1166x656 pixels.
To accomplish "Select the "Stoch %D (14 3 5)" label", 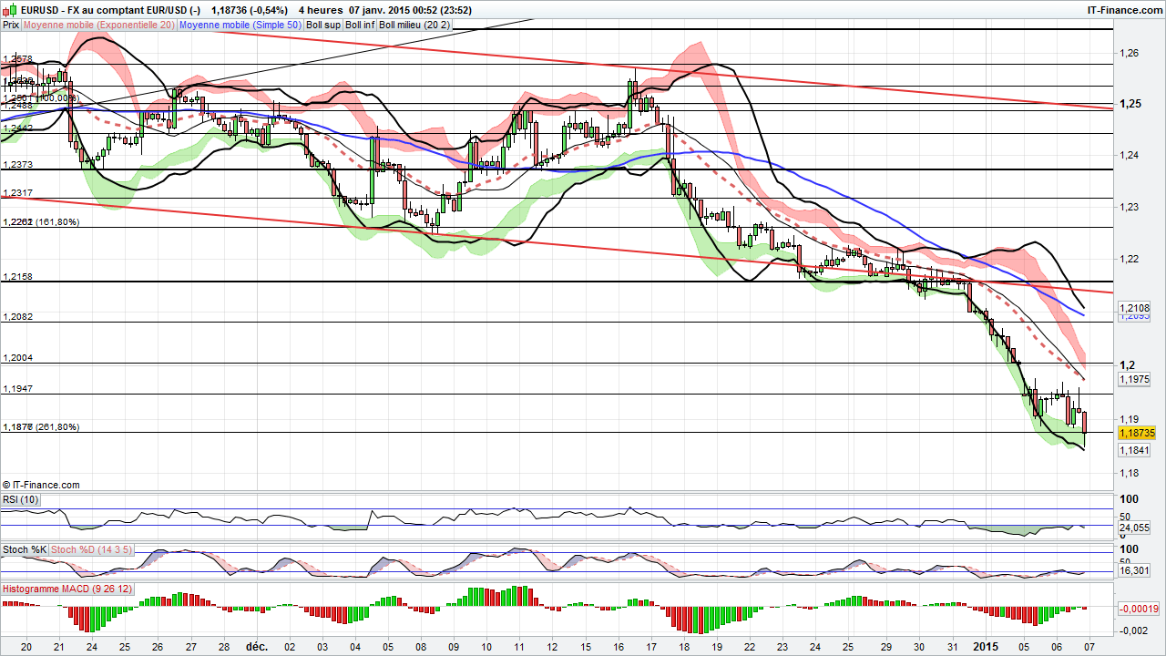I will 90,549.
